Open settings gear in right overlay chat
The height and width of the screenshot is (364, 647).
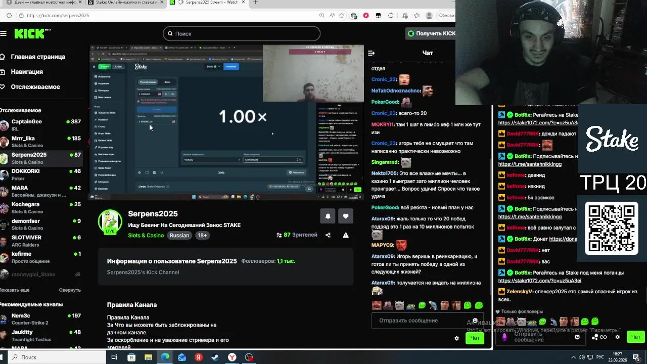[x=617, y=337]
